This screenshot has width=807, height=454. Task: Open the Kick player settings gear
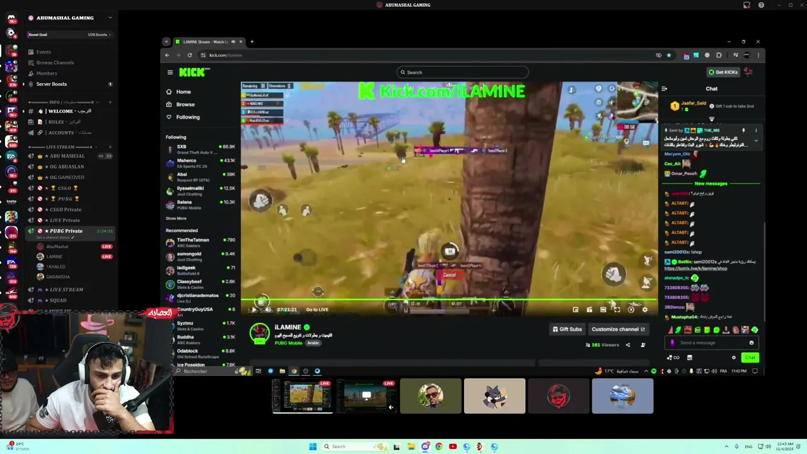click(644, 310)
